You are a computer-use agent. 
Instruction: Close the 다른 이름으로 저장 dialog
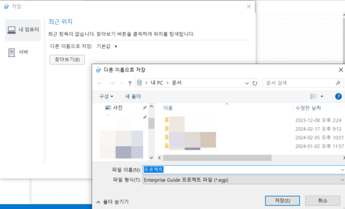341,70
